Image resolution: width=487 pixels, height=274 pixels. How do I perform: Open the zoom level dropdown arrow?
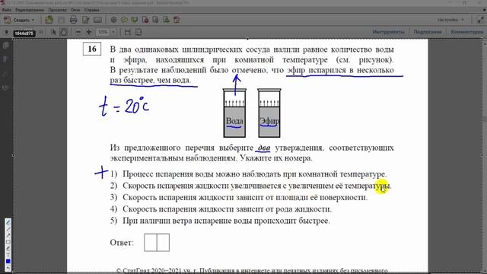(113, 32)
